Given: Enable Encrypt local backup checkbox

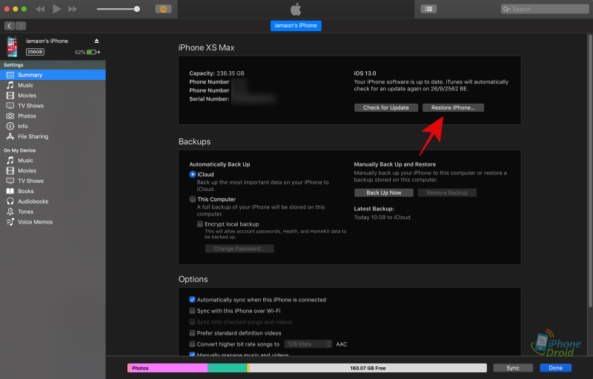Looking at the screenshot, I should 200,224.
